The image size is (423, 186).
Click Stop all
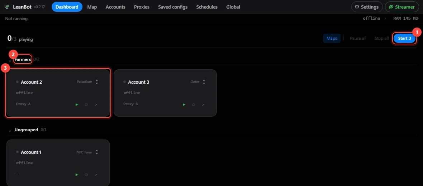click(381, 38)
